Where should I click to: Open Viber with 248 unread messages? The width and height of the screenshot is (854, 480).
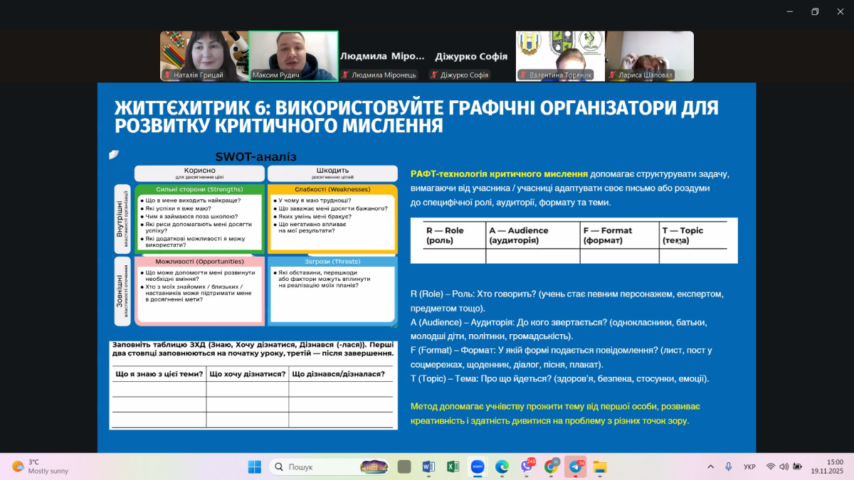coord(527,466)
